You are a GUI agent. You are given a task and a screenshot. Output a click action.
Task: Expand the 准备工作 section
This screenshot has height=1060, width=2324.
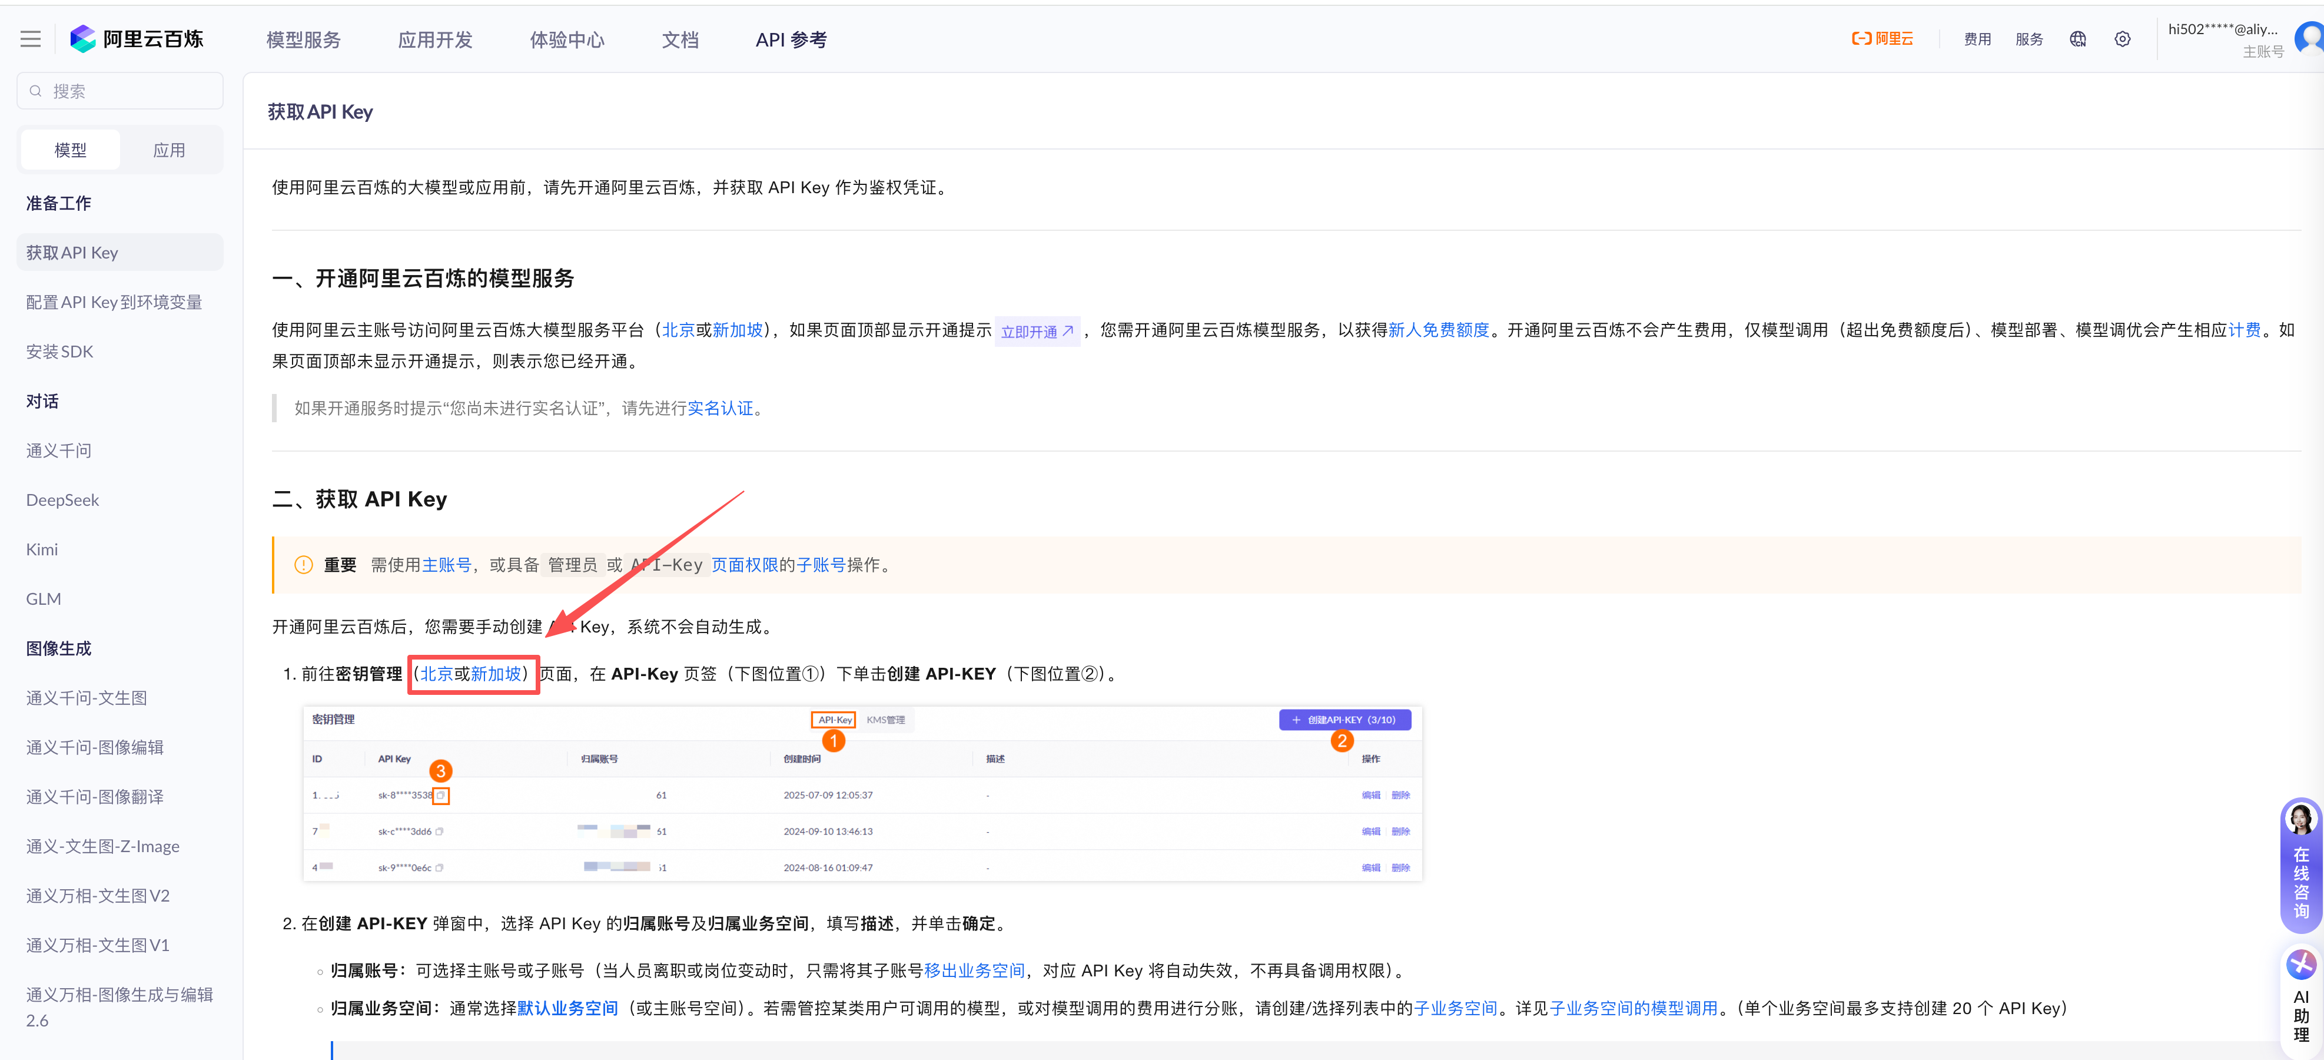click(x=58, y=203)
